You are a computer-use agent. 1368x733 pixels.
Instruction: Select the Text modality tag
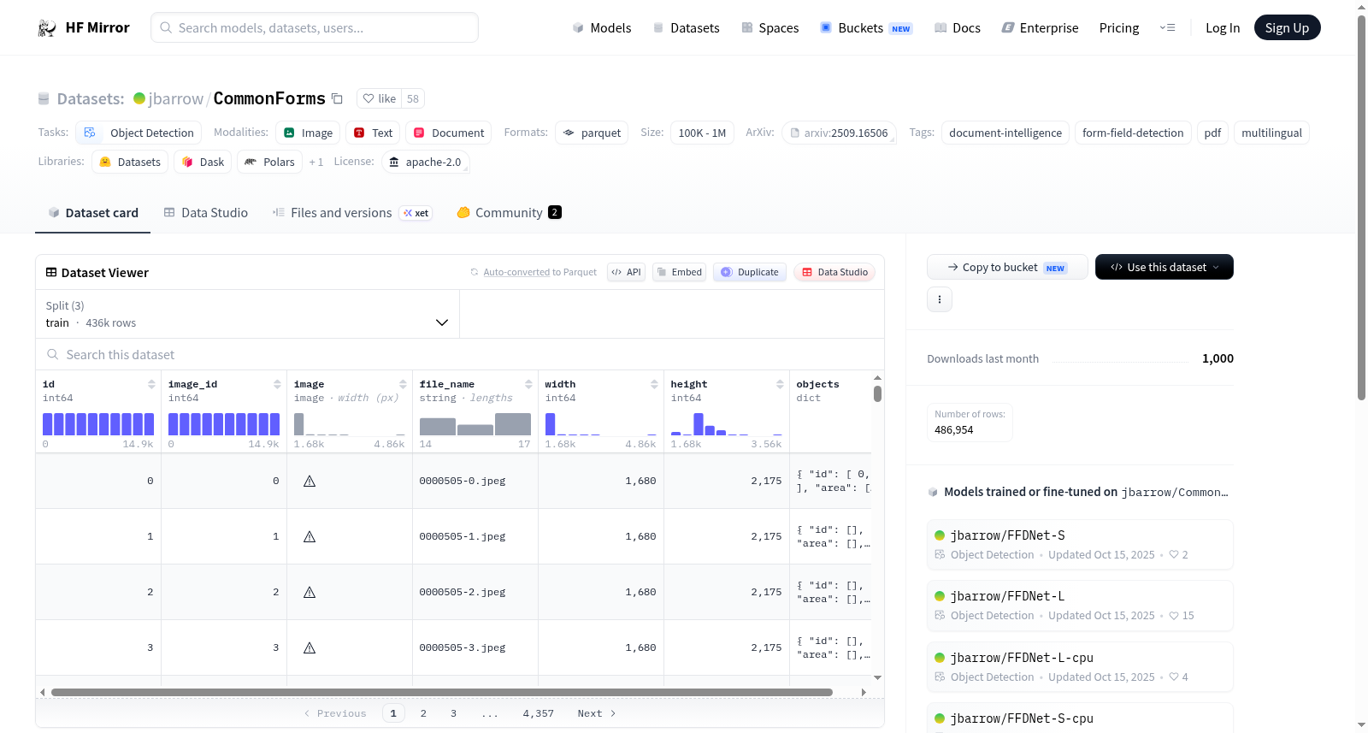tap(373, 133)
